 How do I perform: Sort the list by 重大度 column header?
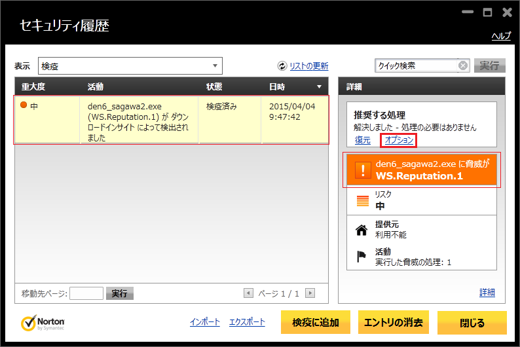pyautogui.click(x=33, y=87)
